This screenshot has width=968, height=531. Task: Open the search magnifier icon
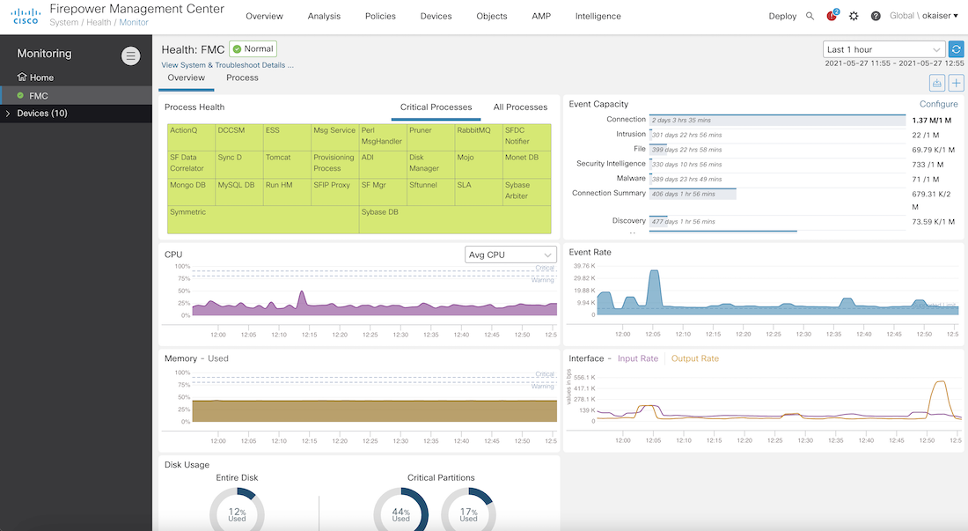810,16
